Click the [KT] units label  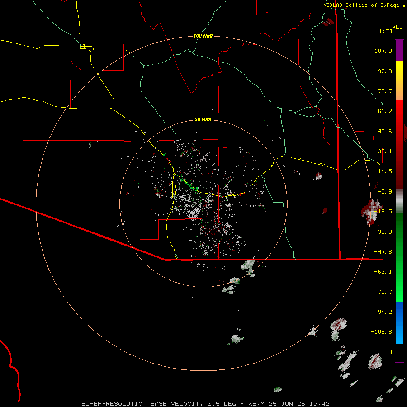pyautogui.click(x=386, y=31)
